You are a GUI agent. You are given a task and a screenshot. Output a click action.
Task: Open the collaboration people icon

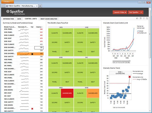tap(137, 18)
